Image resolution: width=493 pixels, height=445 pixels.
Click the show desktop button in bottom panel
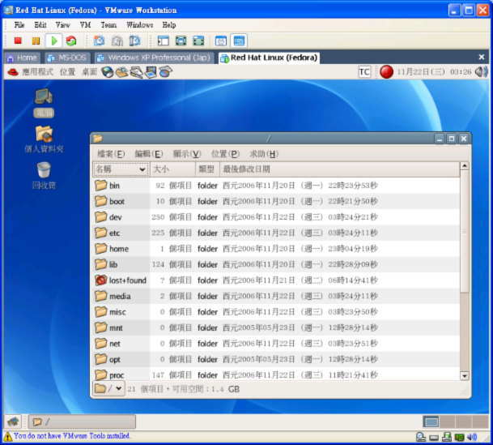click(13, 421)
